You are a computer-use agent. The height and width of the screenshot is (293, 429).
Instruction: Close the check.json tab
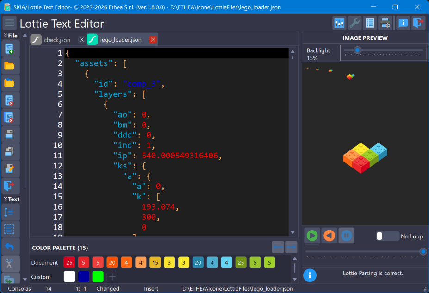point(81,40)
